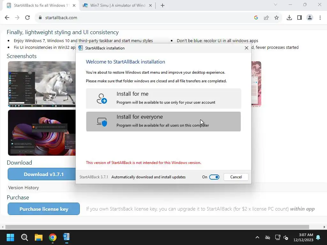Go forward in browser history
The width and height of the screenshot is (327, 245).
[17, 18]
